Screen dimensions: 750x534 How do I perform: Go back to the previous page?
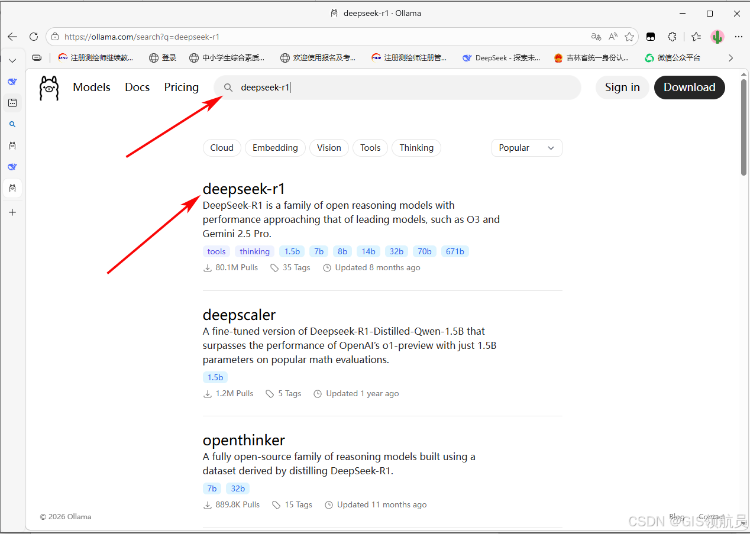coord(12,37)
